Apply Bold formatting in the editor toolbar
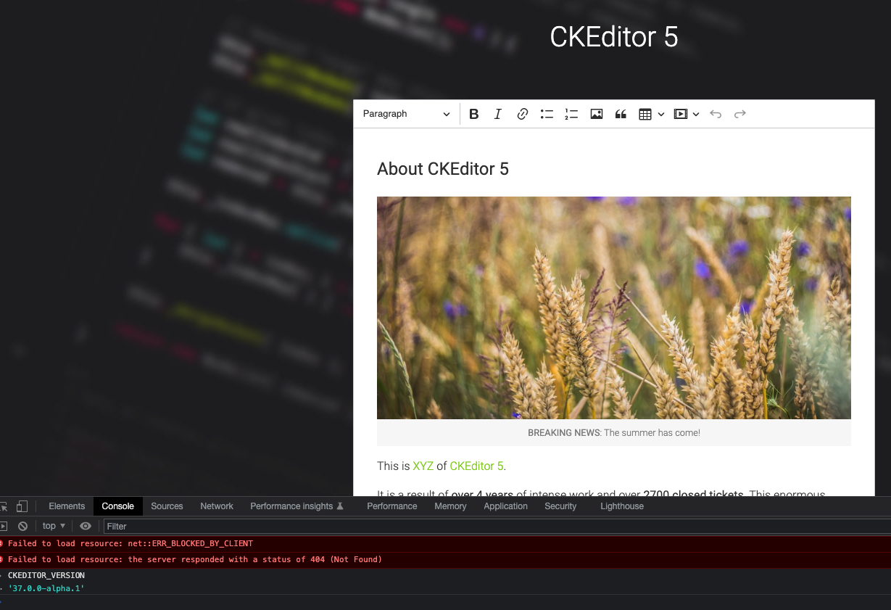This screenshot has height=610, width=891. (x=473, y=114)
